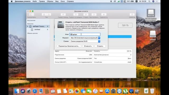Open the keyboard input source menu

pyautogui.click(x=137, y=1)
